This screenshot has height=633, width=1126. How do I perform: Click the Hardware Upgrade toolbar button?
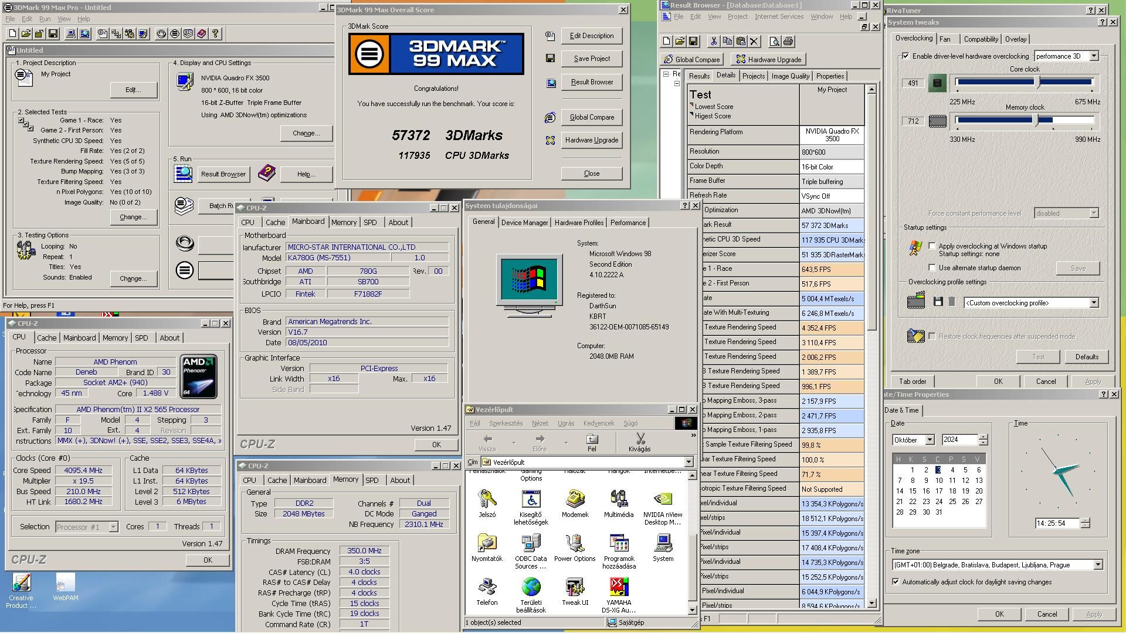[x=769, y=59]
